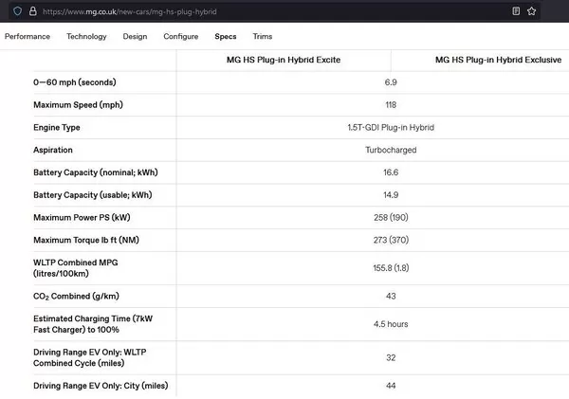Click the 155.8 (1.8) MPG value

coord(391,267)
